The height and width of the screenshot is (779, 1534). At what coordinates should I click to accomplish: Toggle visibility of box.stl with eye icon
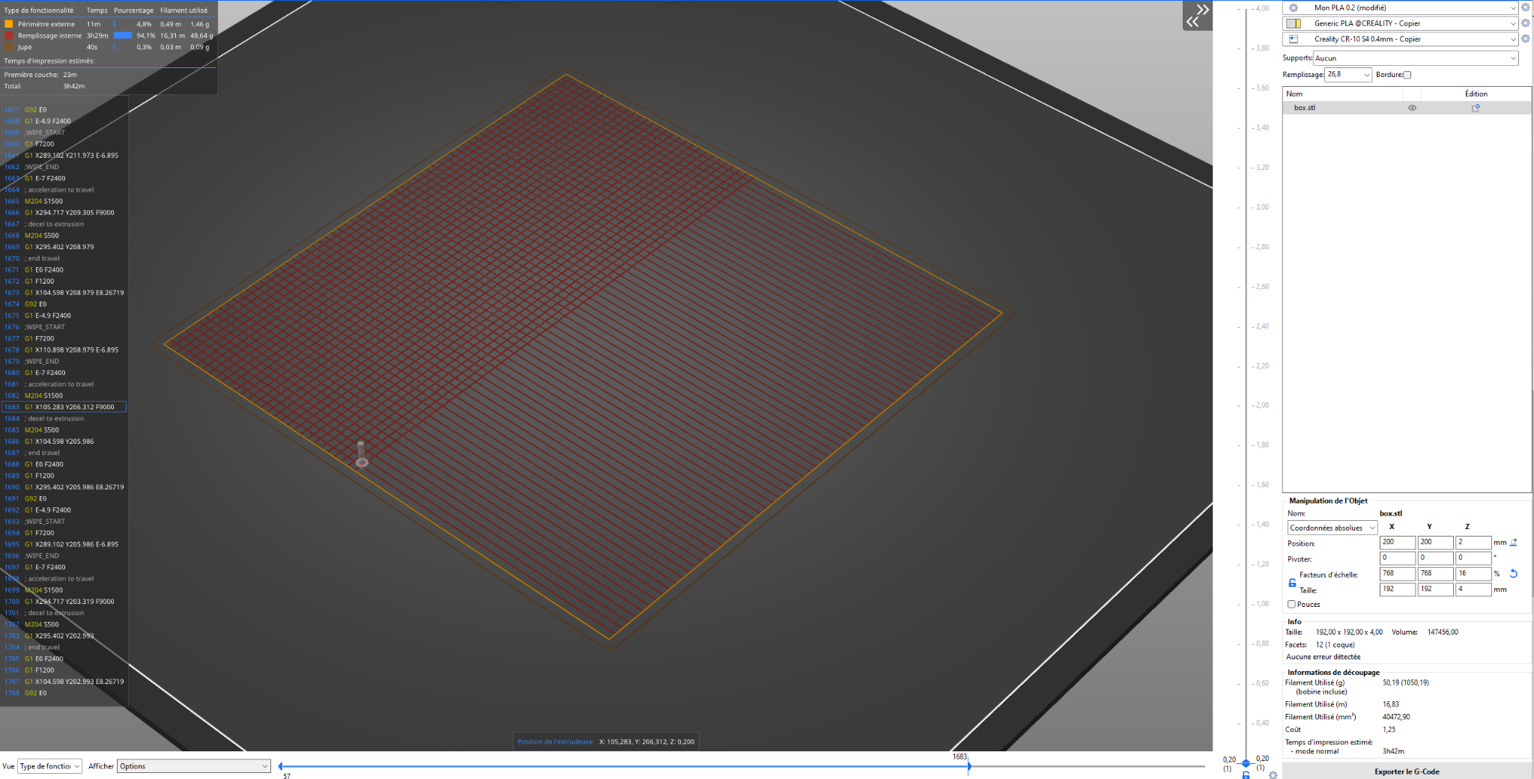pos(1412,108)
